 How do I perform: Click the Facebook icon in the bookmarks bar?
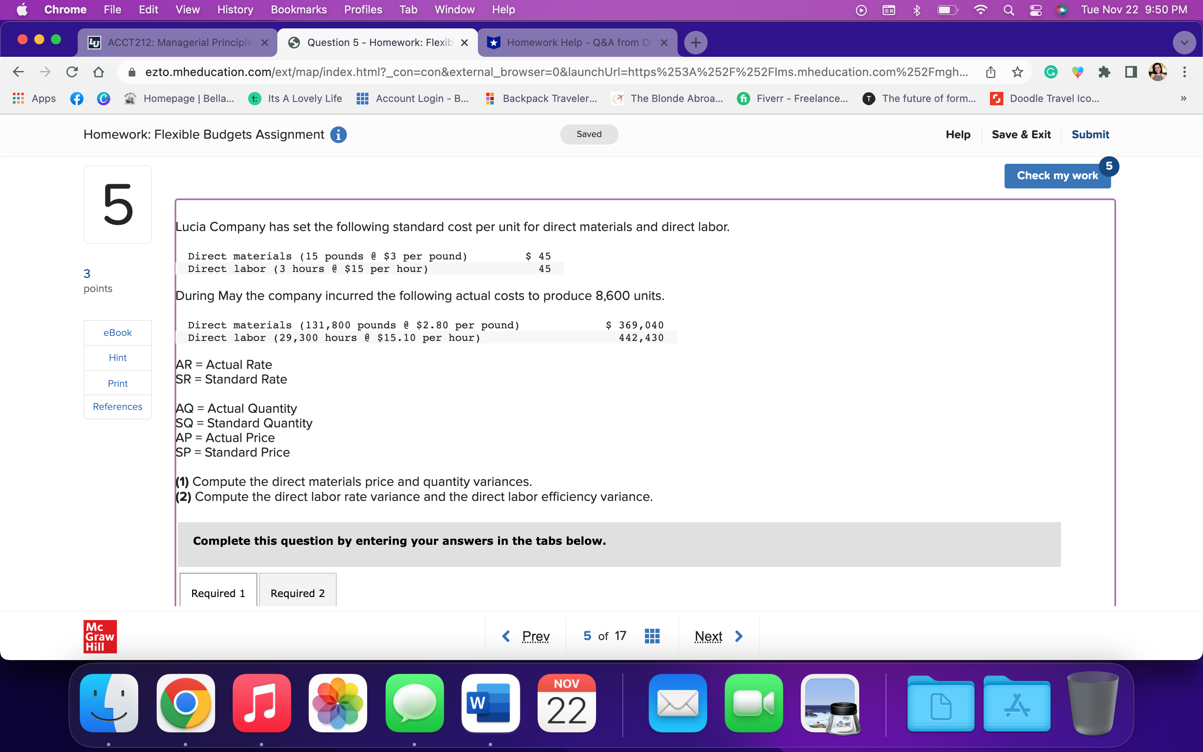[x=77, y=99]
